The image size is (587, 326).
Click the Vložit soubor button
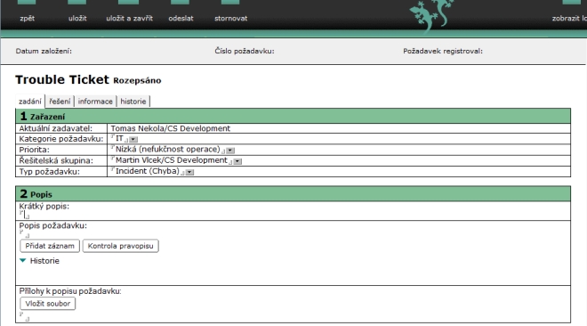pyautogui.click(x=47, y=304)
